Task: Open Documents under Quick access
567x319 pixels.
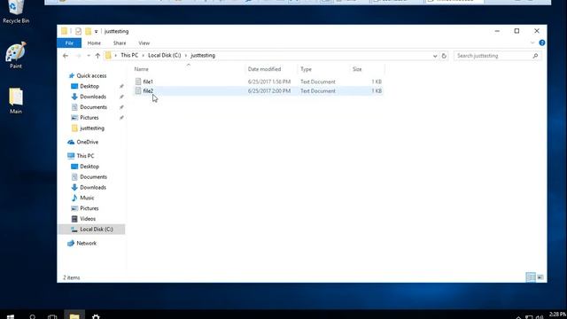Action: click(x=93, y=107)
